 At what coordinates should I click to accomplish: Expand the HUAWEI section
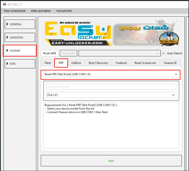(20, 50)
